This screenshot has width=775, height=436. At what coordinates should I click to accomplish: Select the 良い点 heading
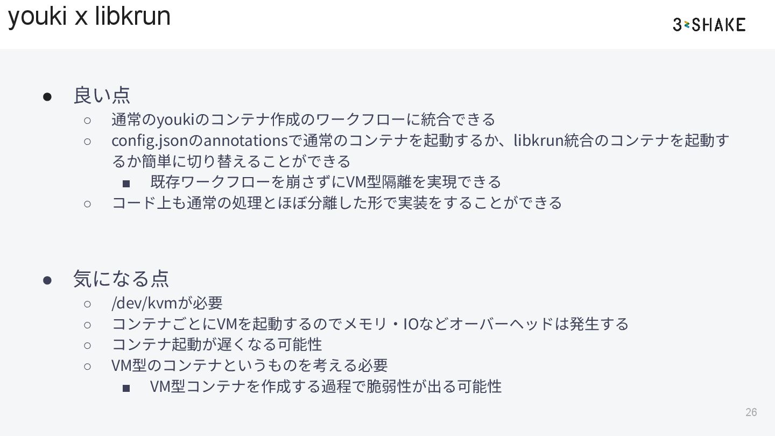coord(102,95)
